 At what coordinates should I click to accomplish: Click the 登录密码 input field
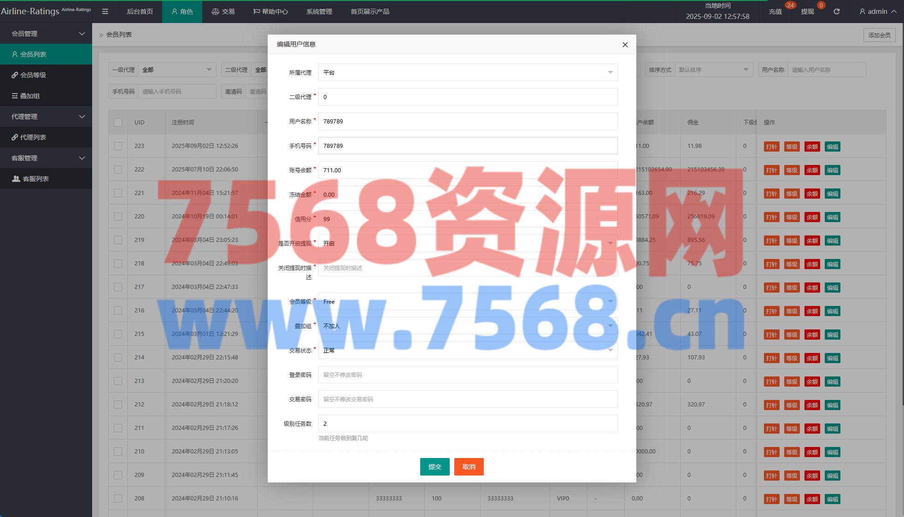(467, 375)
